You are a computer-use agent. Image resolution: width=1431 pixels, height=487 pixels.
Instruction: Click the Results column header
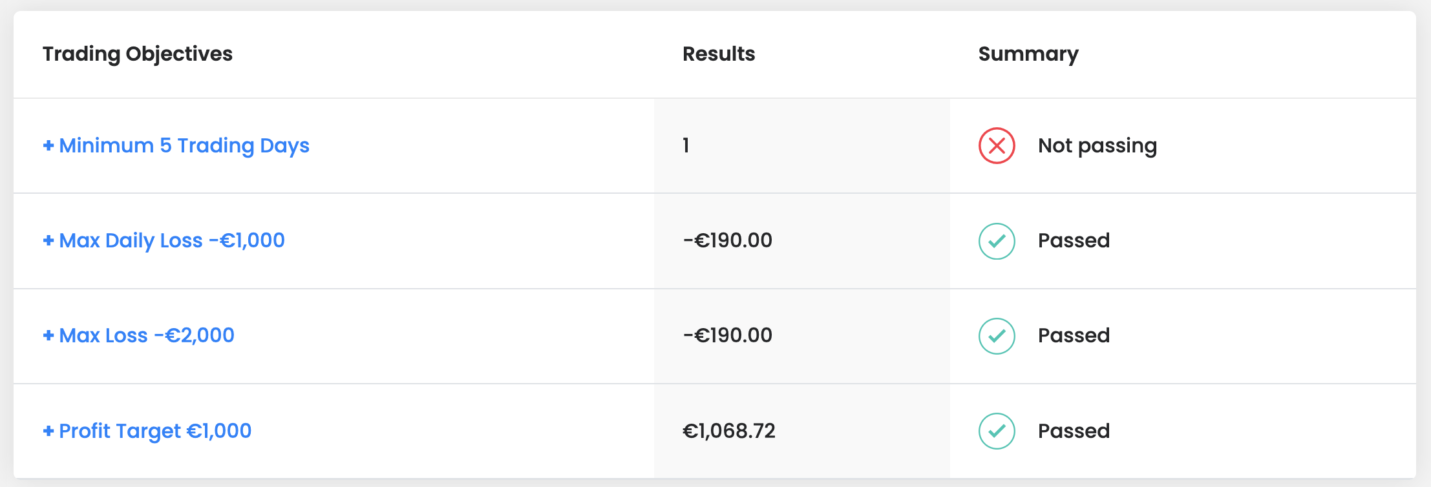[719, 54]
